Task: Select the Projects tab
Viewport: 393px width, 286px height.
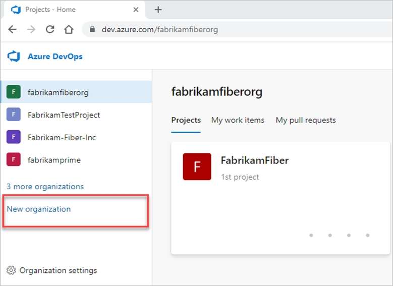Action: click(186, 120)
